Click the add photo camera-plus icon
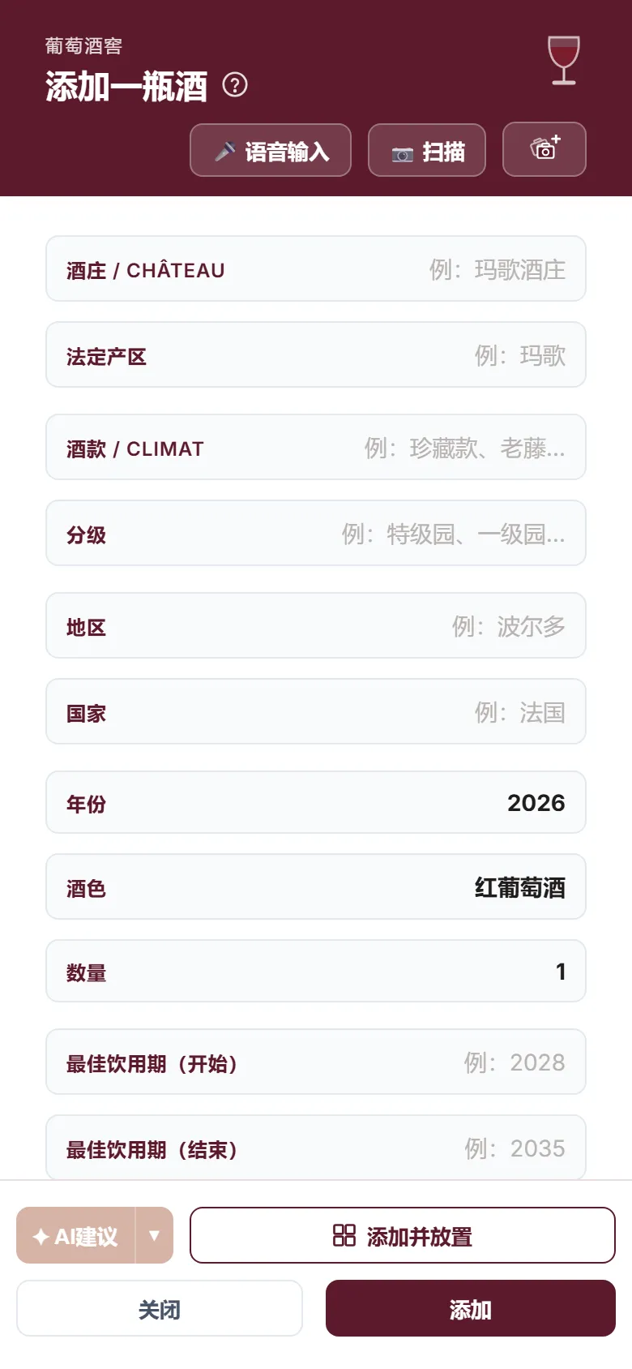The image size is (632, 1369). click(x=544, y=149)
